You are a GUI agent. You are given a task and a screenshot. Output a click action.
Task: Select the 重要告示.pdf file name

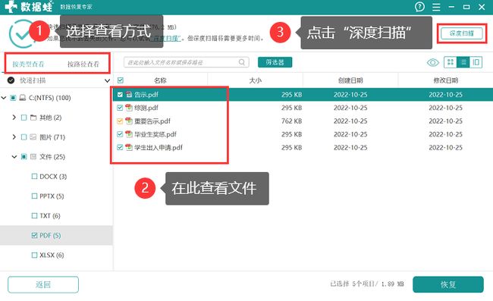(x=152, y=121)
